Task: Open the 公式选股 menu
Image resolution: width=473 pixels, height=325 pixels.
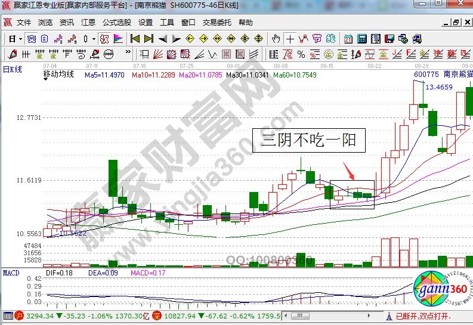Action: [x=117, y=23]
